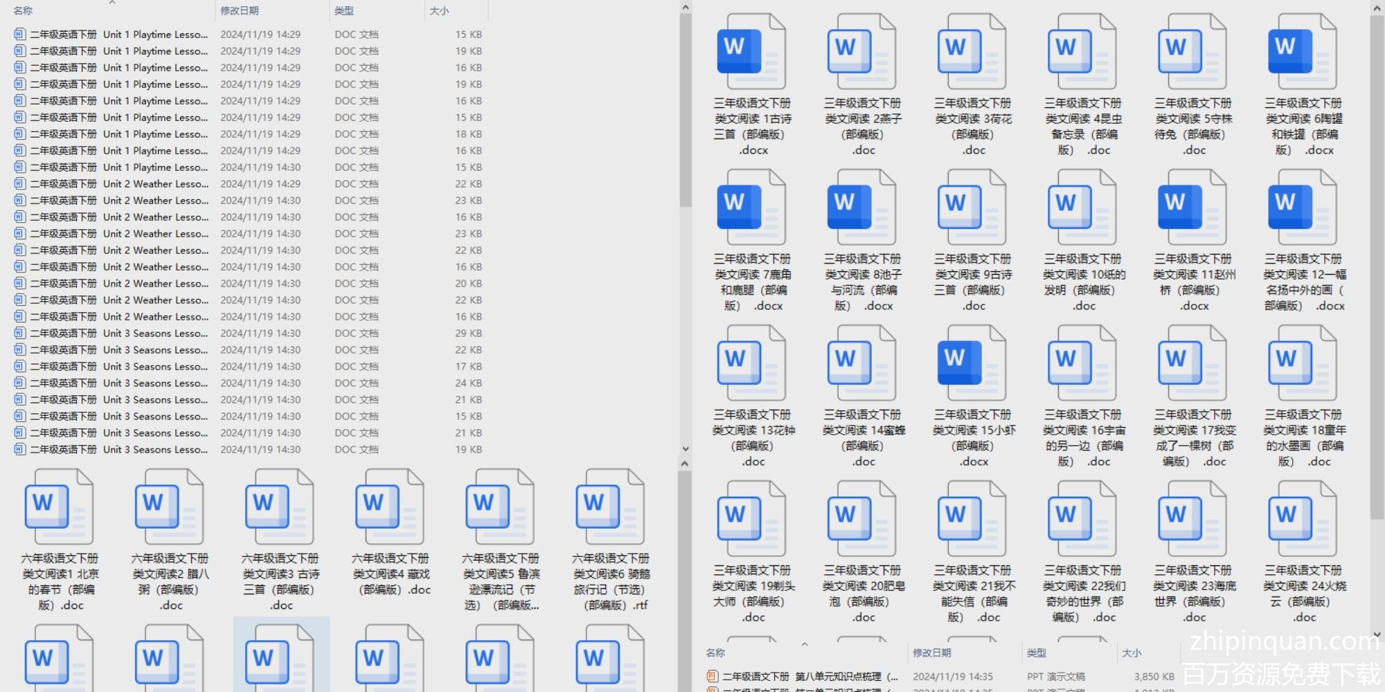
Task: Select the Unit 2 Weather file sized 20 KB
Action: (x=118, y=284)
